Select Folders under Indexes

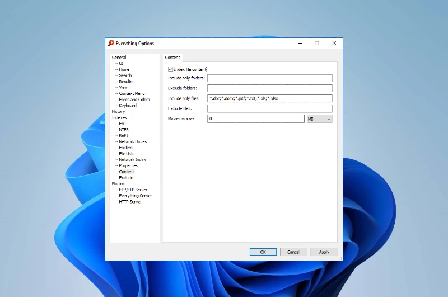coord(125,148)
